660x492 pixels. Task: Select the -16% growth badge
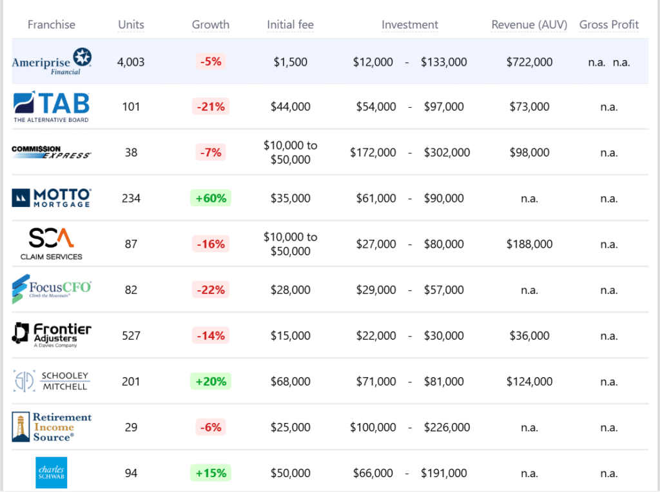coord(211,244)
